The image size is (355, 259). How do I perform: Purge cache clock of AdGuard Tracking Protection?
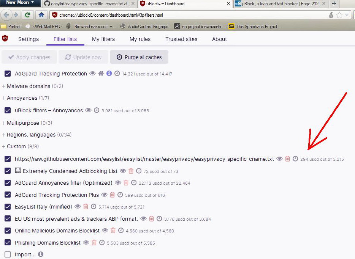click(x=117, y=74)
